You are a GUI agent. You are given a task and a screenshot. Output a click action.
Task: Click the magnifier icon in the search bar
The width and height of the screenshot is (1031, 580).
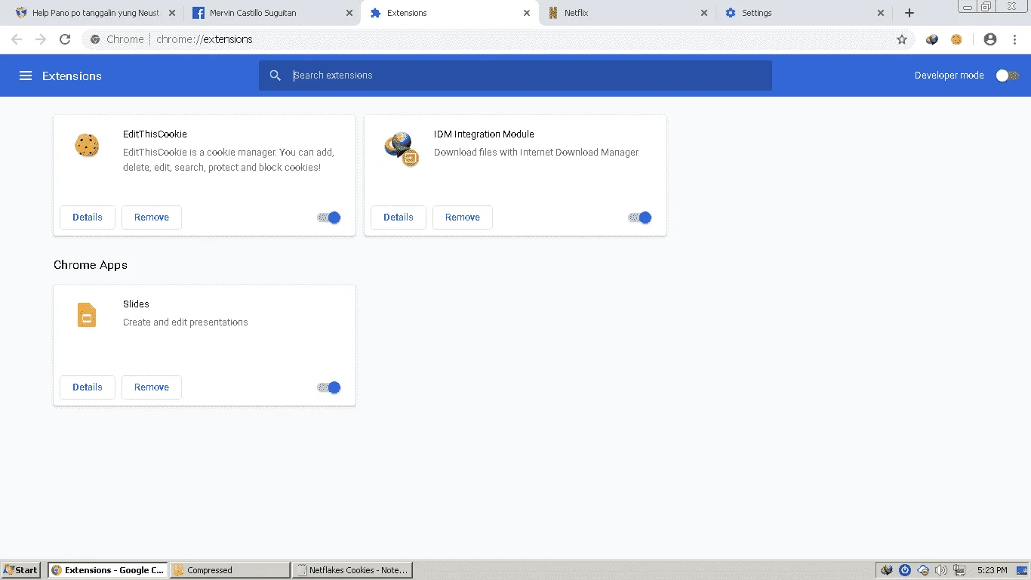[x=275, y=76]
